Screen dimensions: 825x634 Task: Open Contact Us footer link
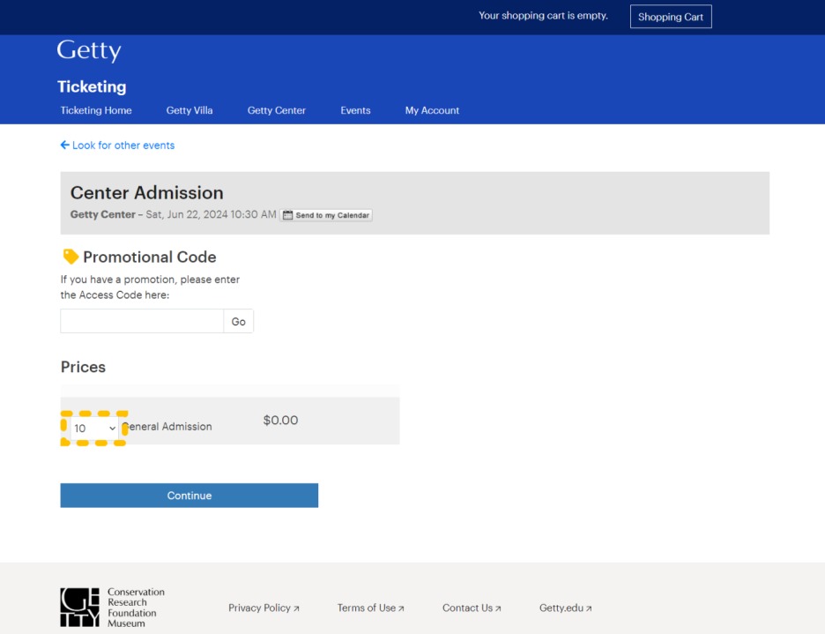(x=472, y=608)
